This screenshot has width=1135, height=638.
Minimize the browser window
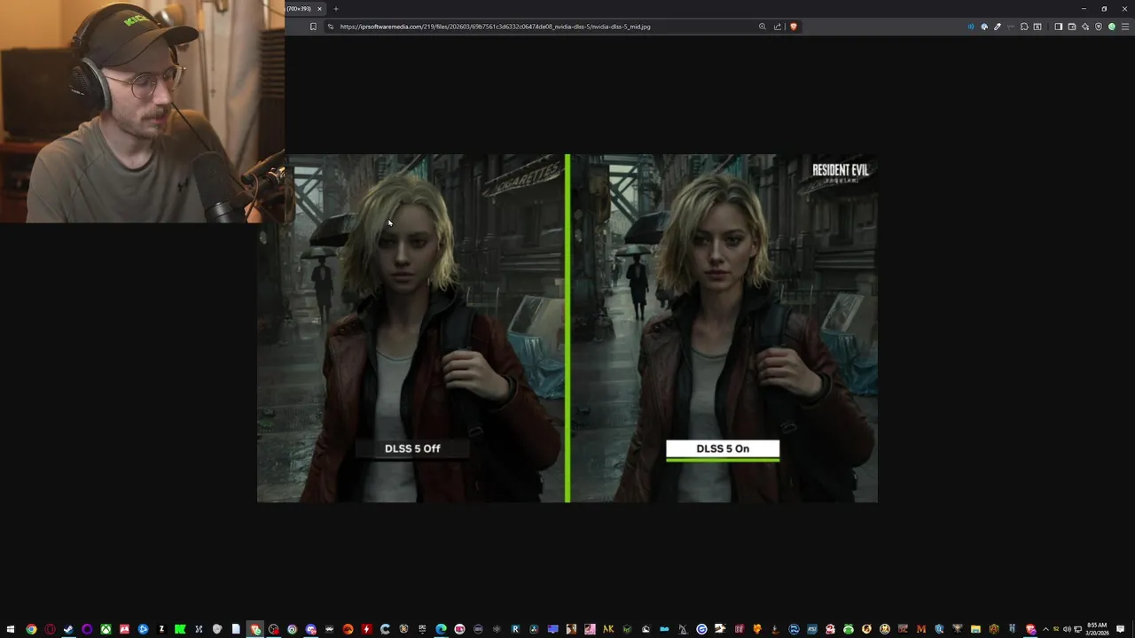coord(1084,9)
